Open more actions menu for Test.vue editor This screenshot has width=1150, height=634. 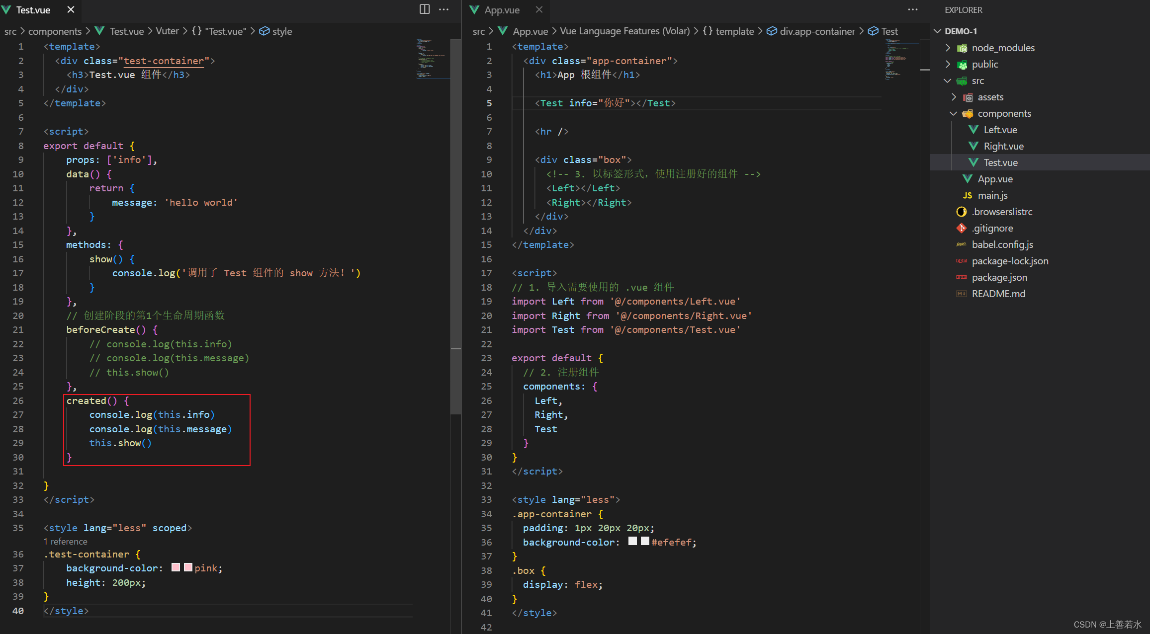point(444,9)
